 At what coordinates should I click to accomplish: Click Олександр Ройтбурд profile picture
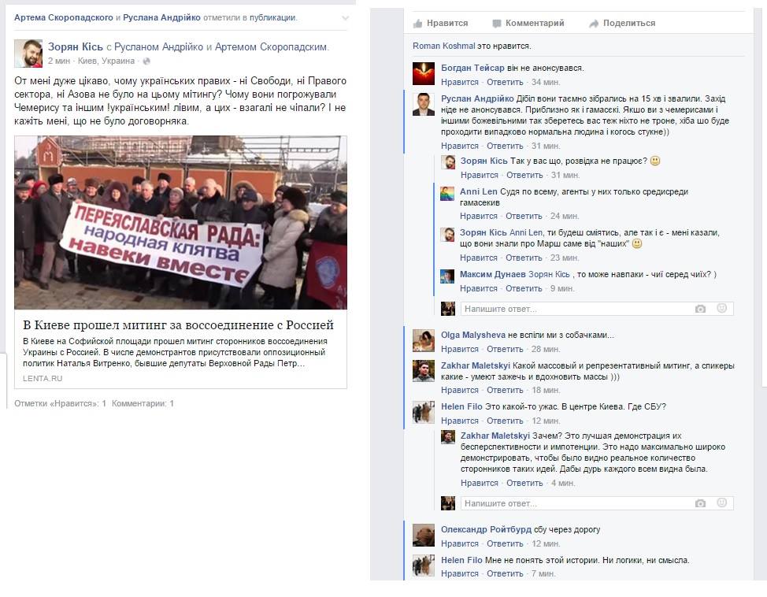(x=423, y=536)
